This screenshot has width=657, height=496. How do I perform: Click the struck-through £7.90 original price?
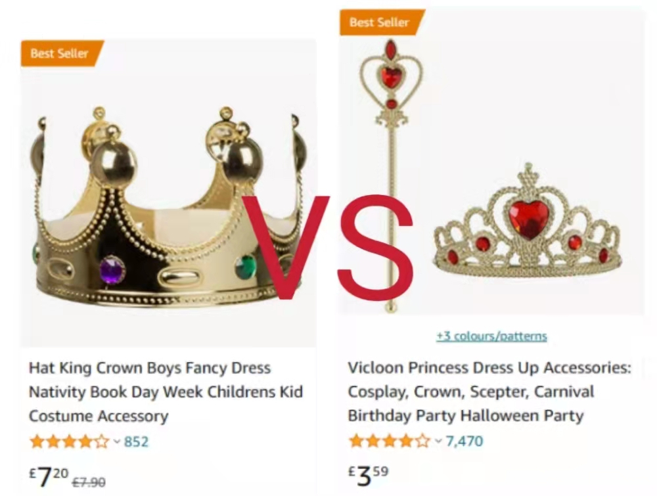(x=89, y=482)
